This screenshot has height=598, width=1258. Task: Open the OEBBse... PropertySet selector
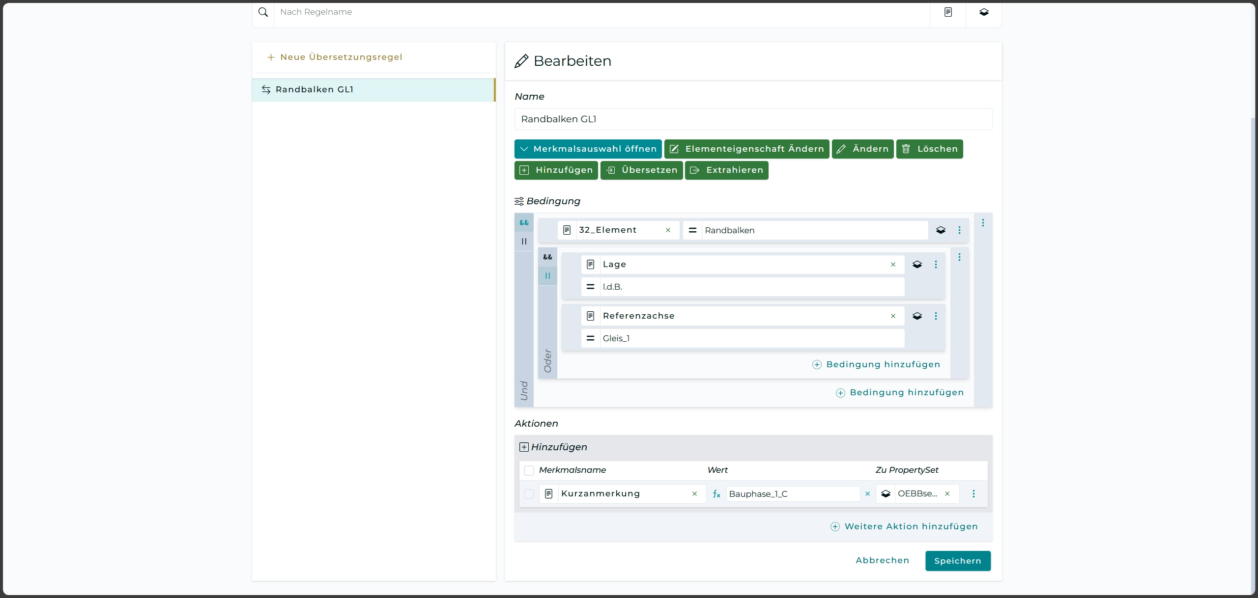(917, 494)
